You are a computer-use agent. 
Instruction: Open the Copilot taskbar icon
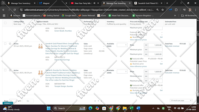click(97, 108)
